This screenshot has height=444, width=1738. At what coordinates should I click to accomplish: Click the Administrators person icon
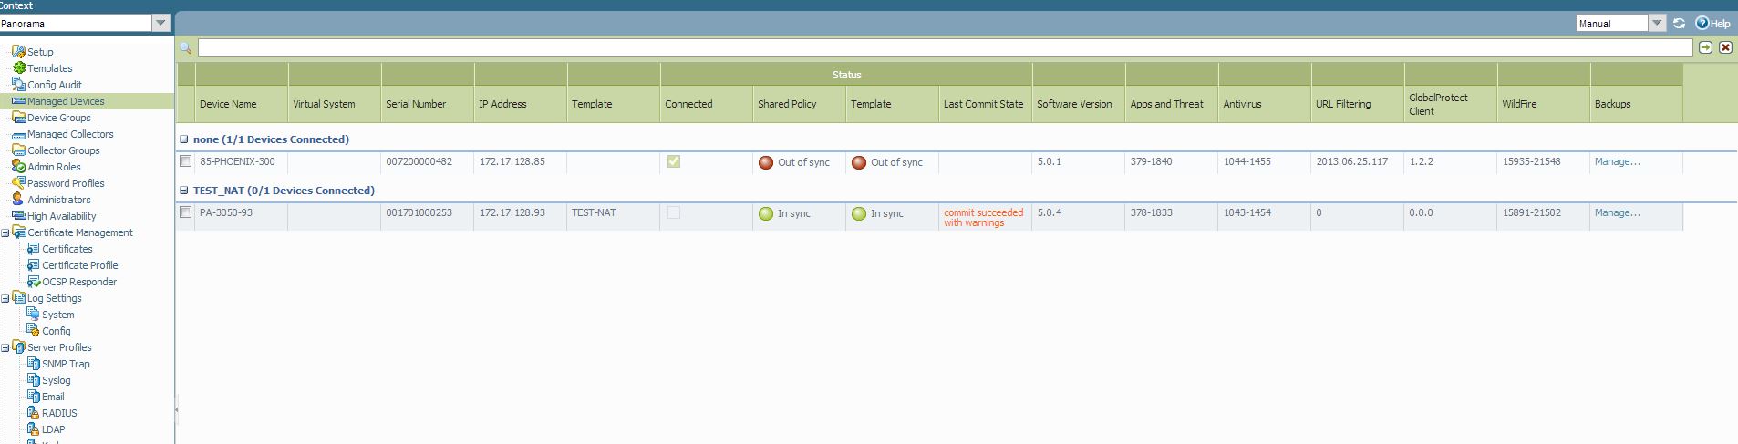click(18, 200)
